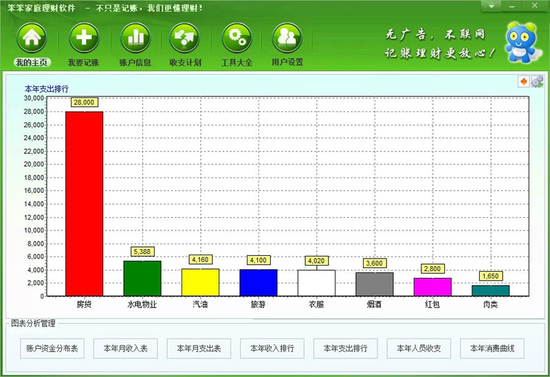Click the 图表分析管理 group label
This screenshot has height=377, width=550.
click(33, 323)
